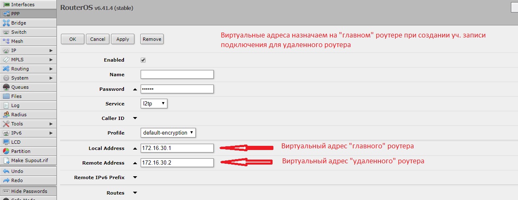Open the Bridge menu entry
The height and width of the screenshot is (200, 518).
tap(28, 23)
